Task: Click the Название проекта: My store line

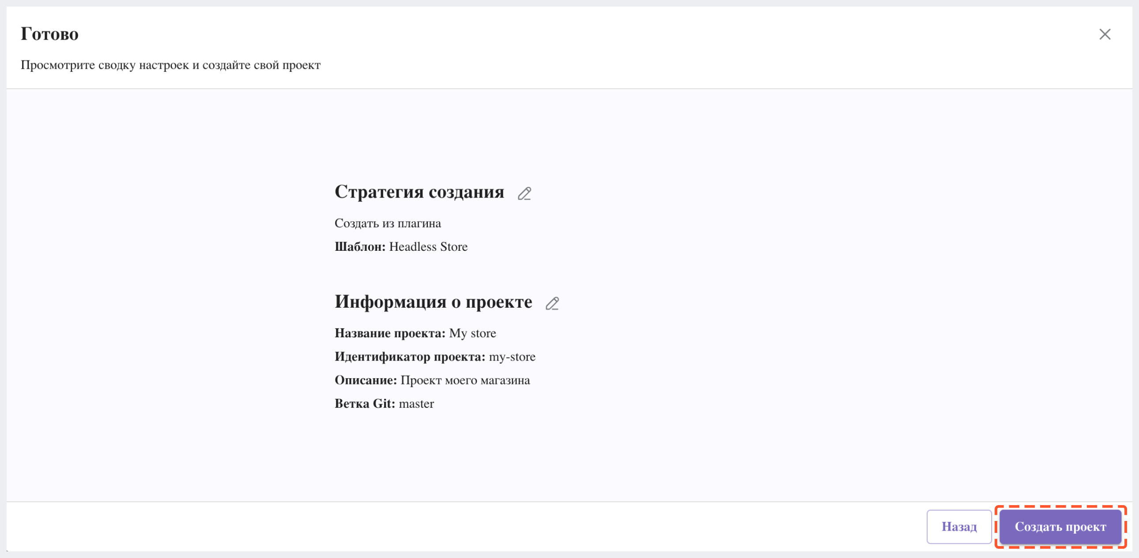Action: click(x=415, y=333)
